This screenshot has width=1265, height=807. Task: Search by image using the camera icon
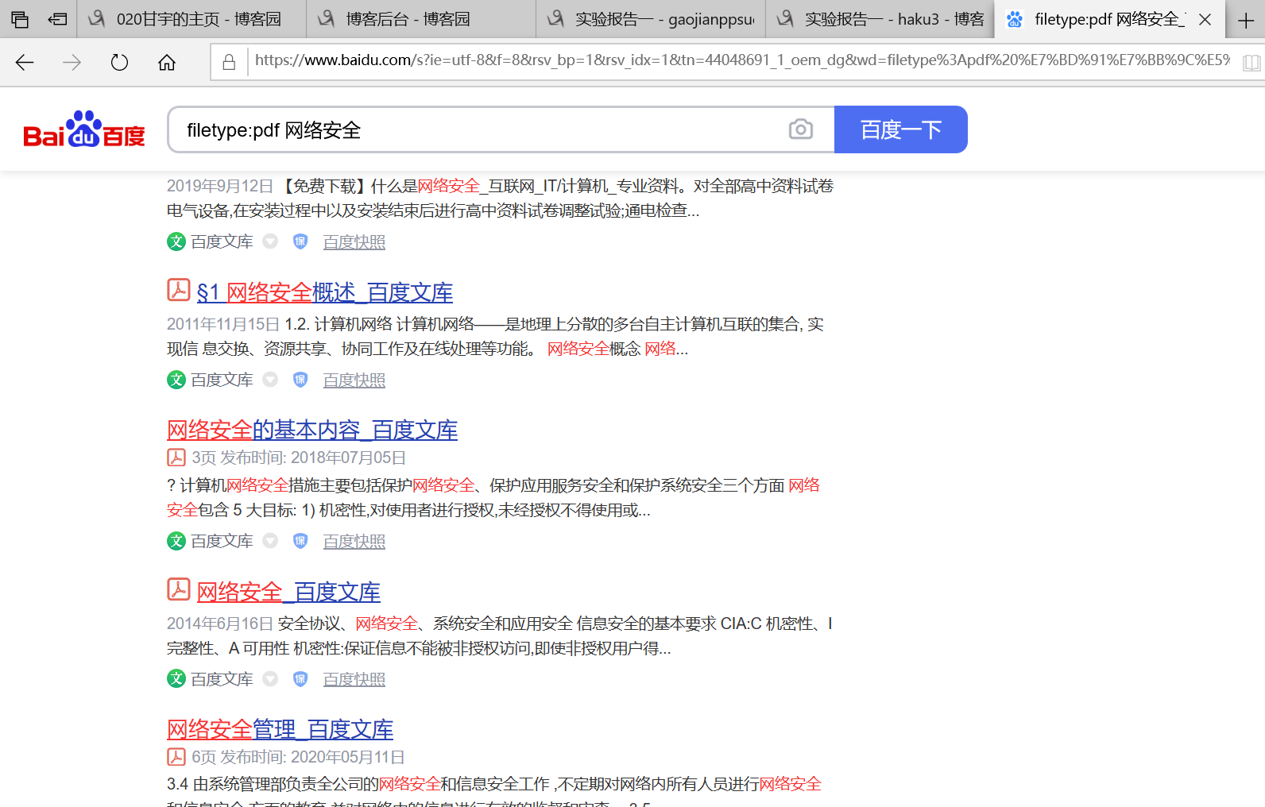click(800, 129)
